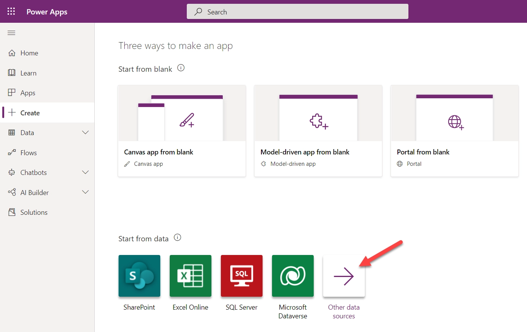Expand the Chatbots menu chevron
This screenshot has height=332, width=527.
click(86, 172)
